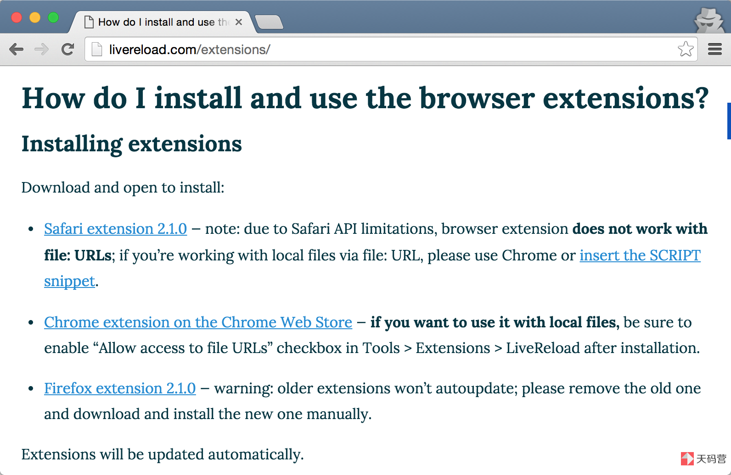Click the 'Installing extensions' heading

tap(132, 144)
